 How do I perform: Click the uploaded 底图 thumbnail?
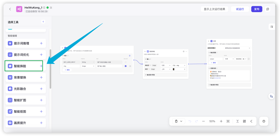[x=173, y=69]
